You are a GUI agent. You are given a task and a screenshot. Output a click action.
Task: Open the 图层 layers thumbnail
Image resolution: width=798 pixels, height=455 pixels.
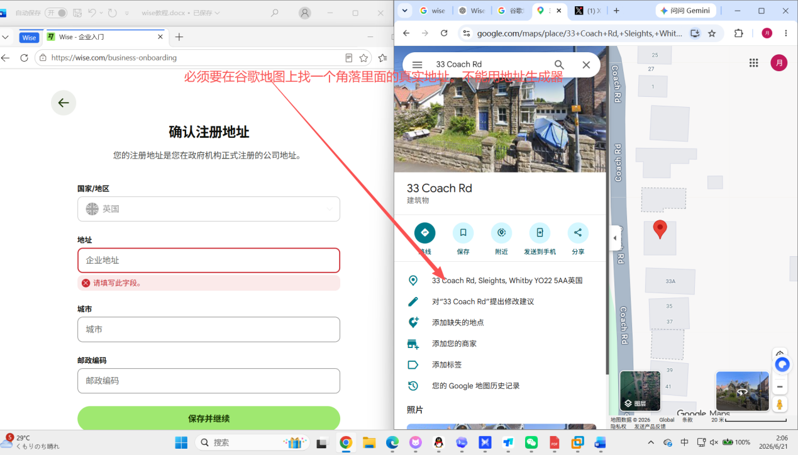[x=640, y=391]
